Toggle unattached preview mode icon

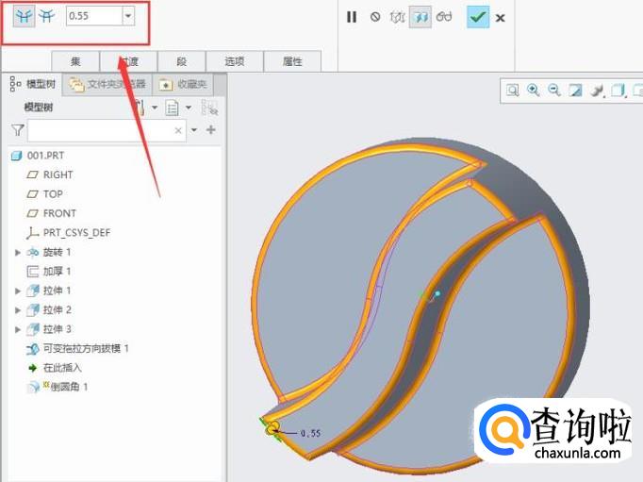(397, 17)
